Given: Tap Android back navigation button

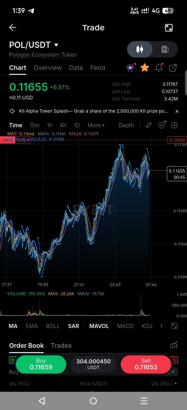Looking at the screenshot, I should pyautogui.click(x=42, y=401).
